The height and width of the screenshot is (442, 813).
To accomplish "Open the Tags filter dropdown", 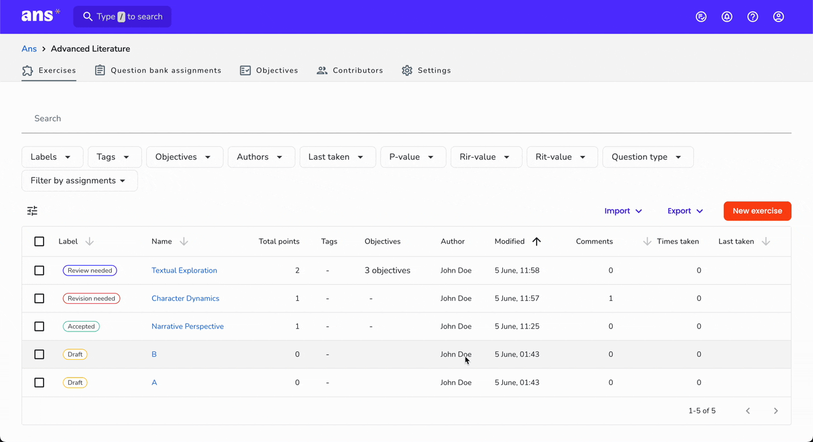I will (x=115, y=157).
